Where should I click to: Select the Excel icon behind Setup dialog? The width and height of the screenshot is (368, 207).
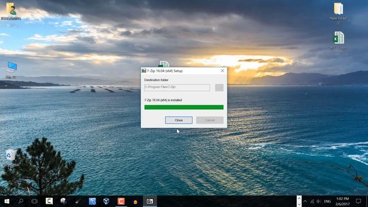[x=164, y=64]
